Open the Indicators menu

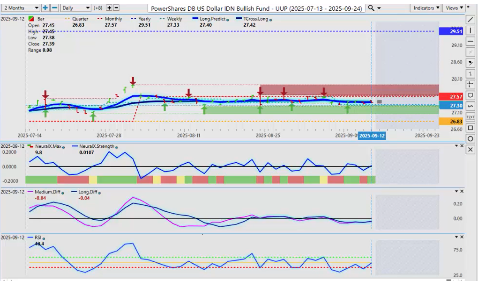[x=426, y=8]
